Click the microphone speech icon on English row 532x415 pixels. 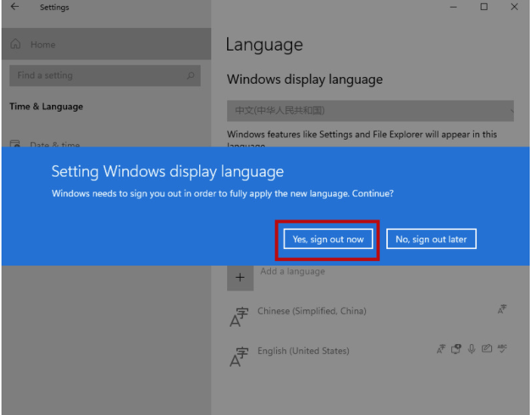(x=472, y=349)
